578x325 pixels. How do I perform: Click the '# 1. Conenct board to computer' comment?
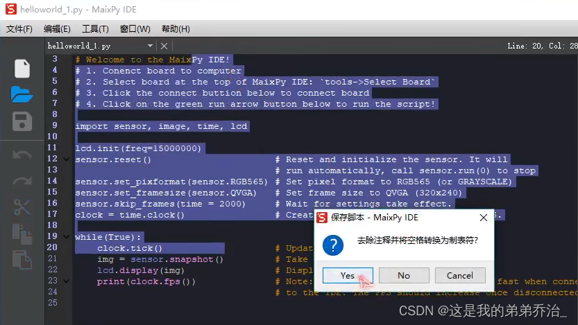158,71
